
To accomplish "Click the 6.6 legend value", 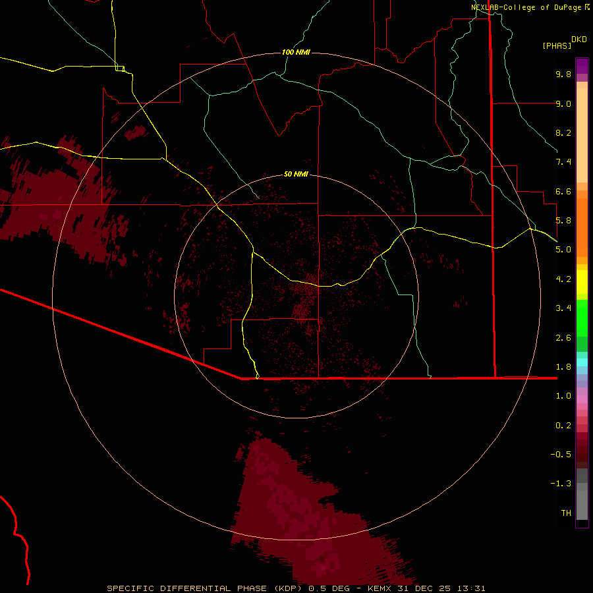I will pyautogui.click(x=563, y=191).
